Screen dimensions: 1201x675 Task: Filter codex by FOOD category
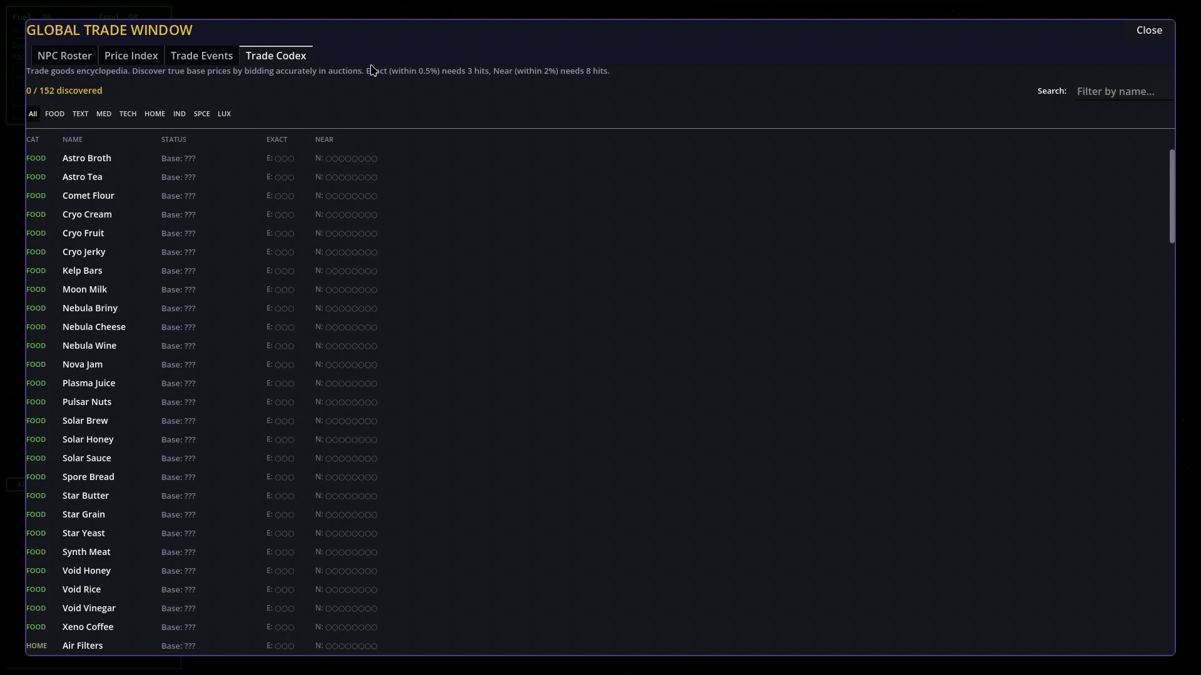54,114
